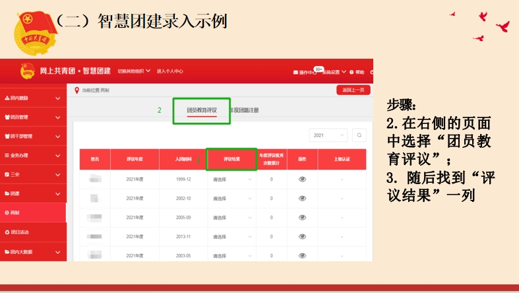Click the 进入个人中心 link
Image resolution: width=519 pixels, height=293 pixels.
(169, 71)
